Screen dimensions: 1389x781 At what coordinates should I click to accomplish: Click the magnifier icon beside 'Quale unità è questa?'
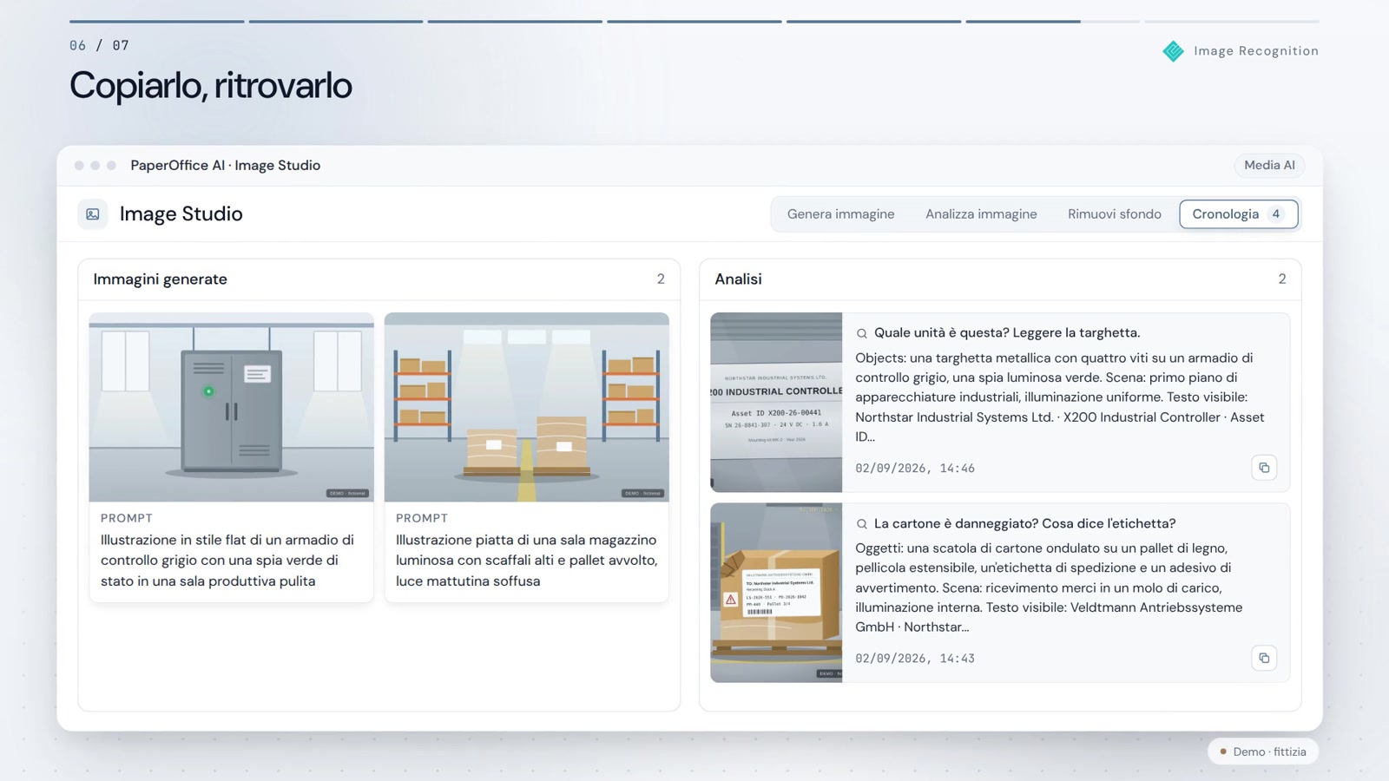point(862,333)
